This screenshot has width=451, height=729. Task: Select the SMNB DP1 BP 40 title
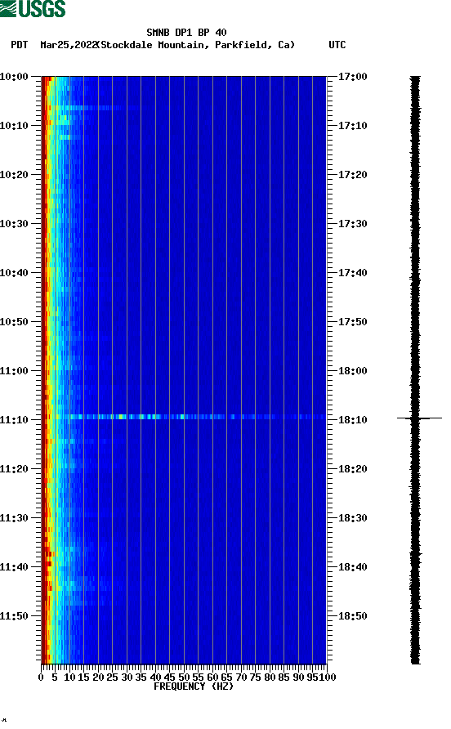point(186,33)
